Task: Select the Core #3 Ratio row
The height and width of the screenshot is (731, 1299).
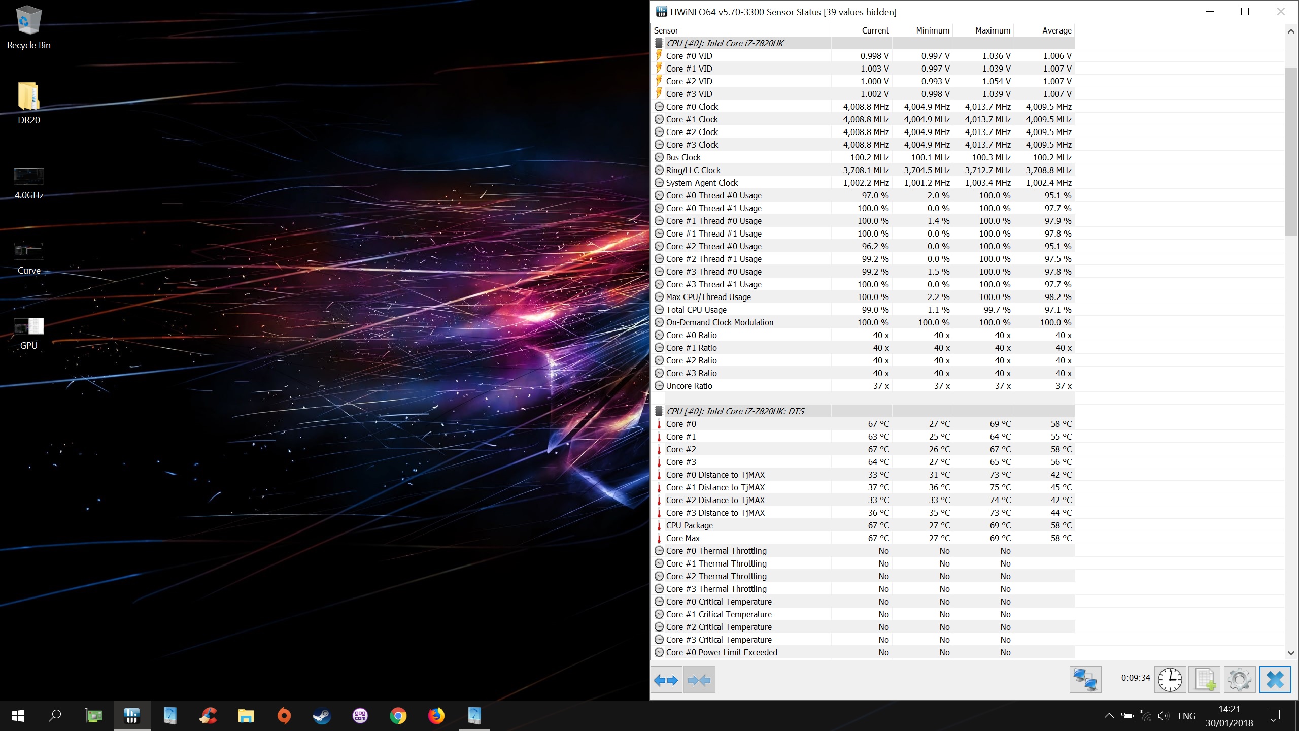Action: click(x=863, y=373)
